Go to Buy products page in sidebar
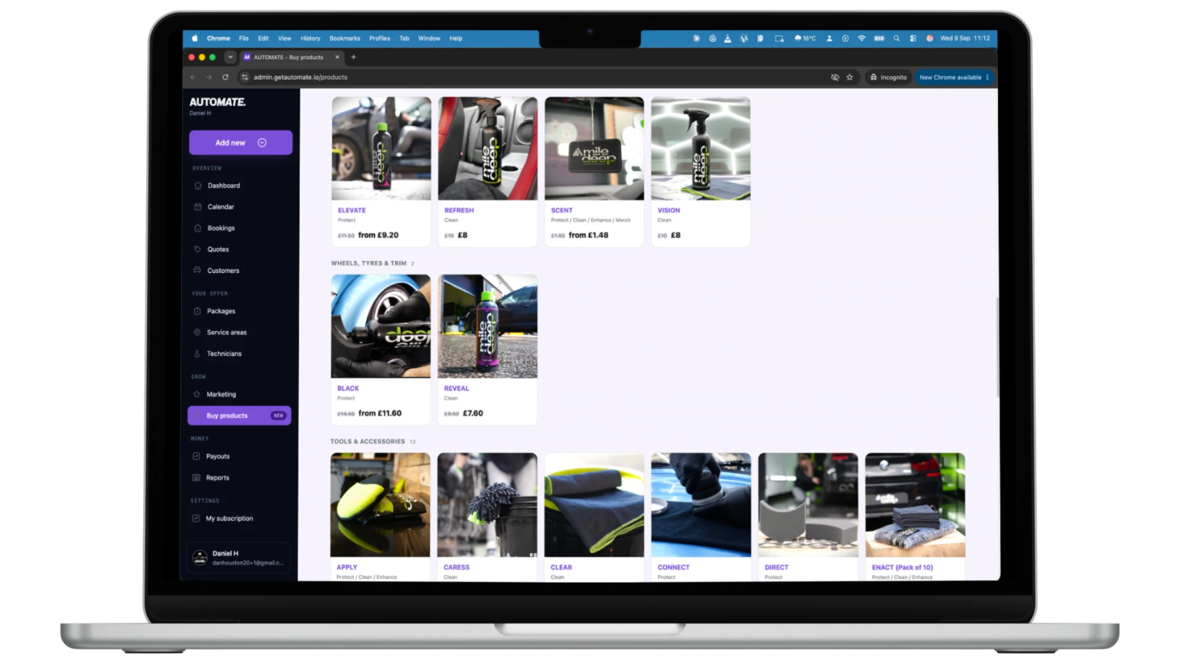The width and height of the screenshot is (1179, 663). pos(239,416)
